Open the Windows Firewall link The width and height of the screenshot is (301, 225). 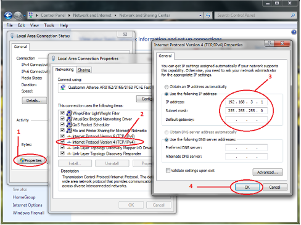pyautogui.click(x=28, y=213)
